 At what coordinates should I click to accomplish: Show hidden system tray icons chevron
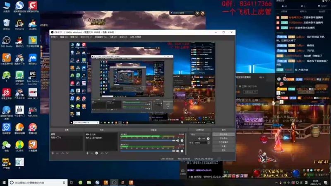click(276, 183)
